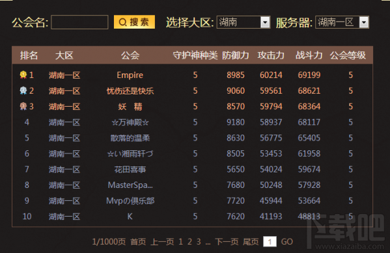Click the 公会 column header
The image size is (390, 253).
130,55
